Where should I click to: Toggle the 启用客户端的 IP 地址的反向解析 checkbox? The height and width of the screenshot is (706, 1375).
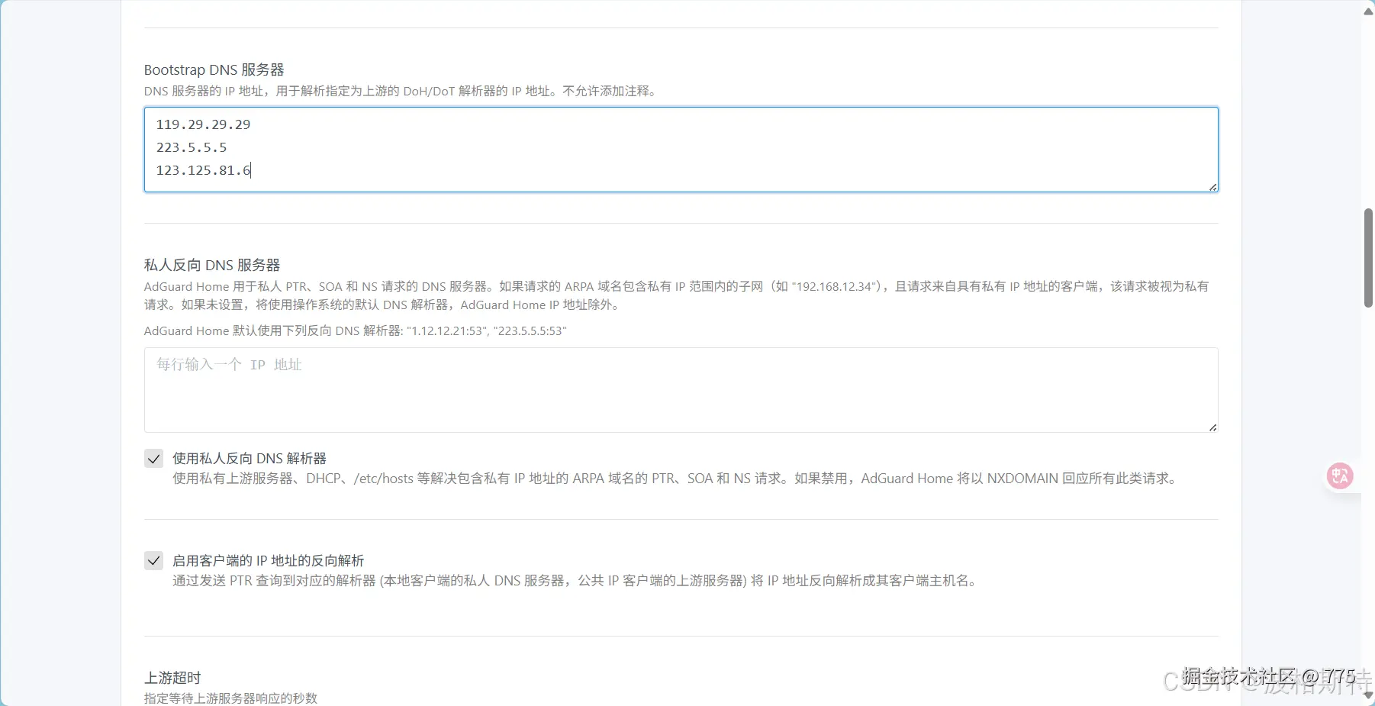coord(153,561)
